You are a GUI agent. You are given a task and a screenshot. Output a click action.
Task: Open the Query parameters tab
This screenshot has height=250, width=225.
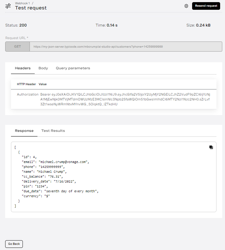click(x=73, y=68)
